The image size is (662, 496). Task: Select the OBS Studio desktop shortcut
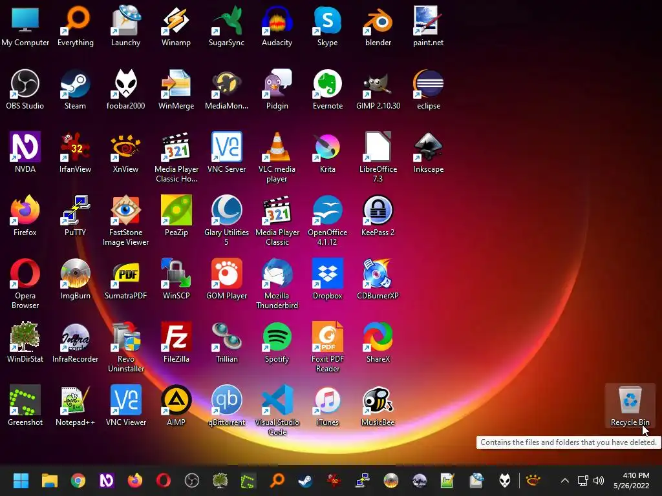25,89
